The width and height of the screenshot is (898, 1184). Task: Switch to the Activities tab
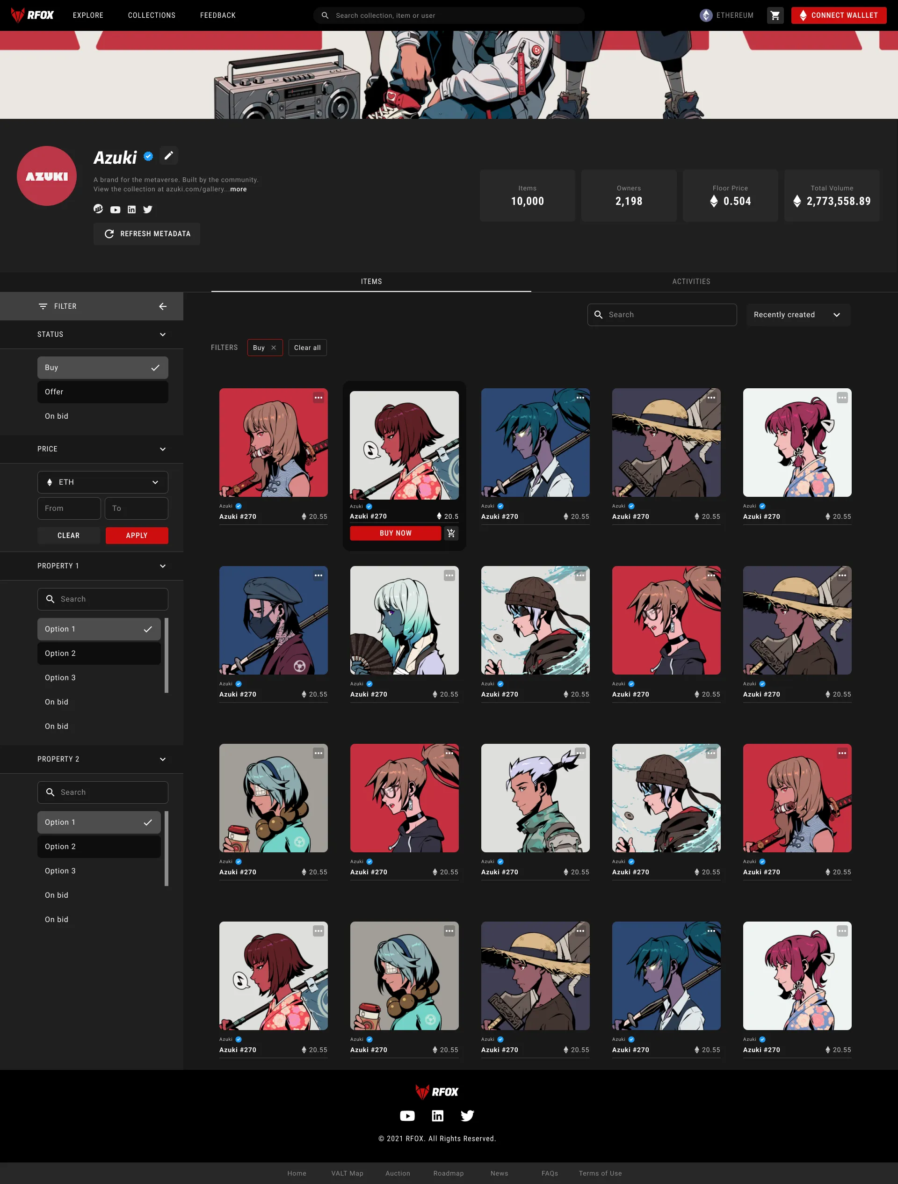point(691,282)
